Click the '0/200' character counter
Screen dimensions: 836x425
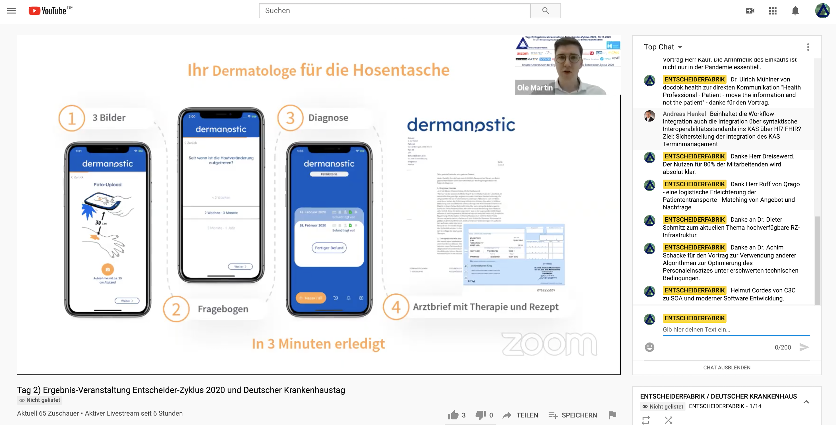click(x=783, y=347)
